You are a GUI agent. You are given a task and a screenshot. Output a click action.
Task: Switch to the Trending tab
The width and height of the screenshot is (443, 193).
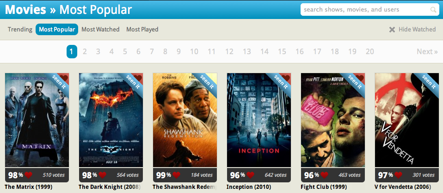(20, 29)
